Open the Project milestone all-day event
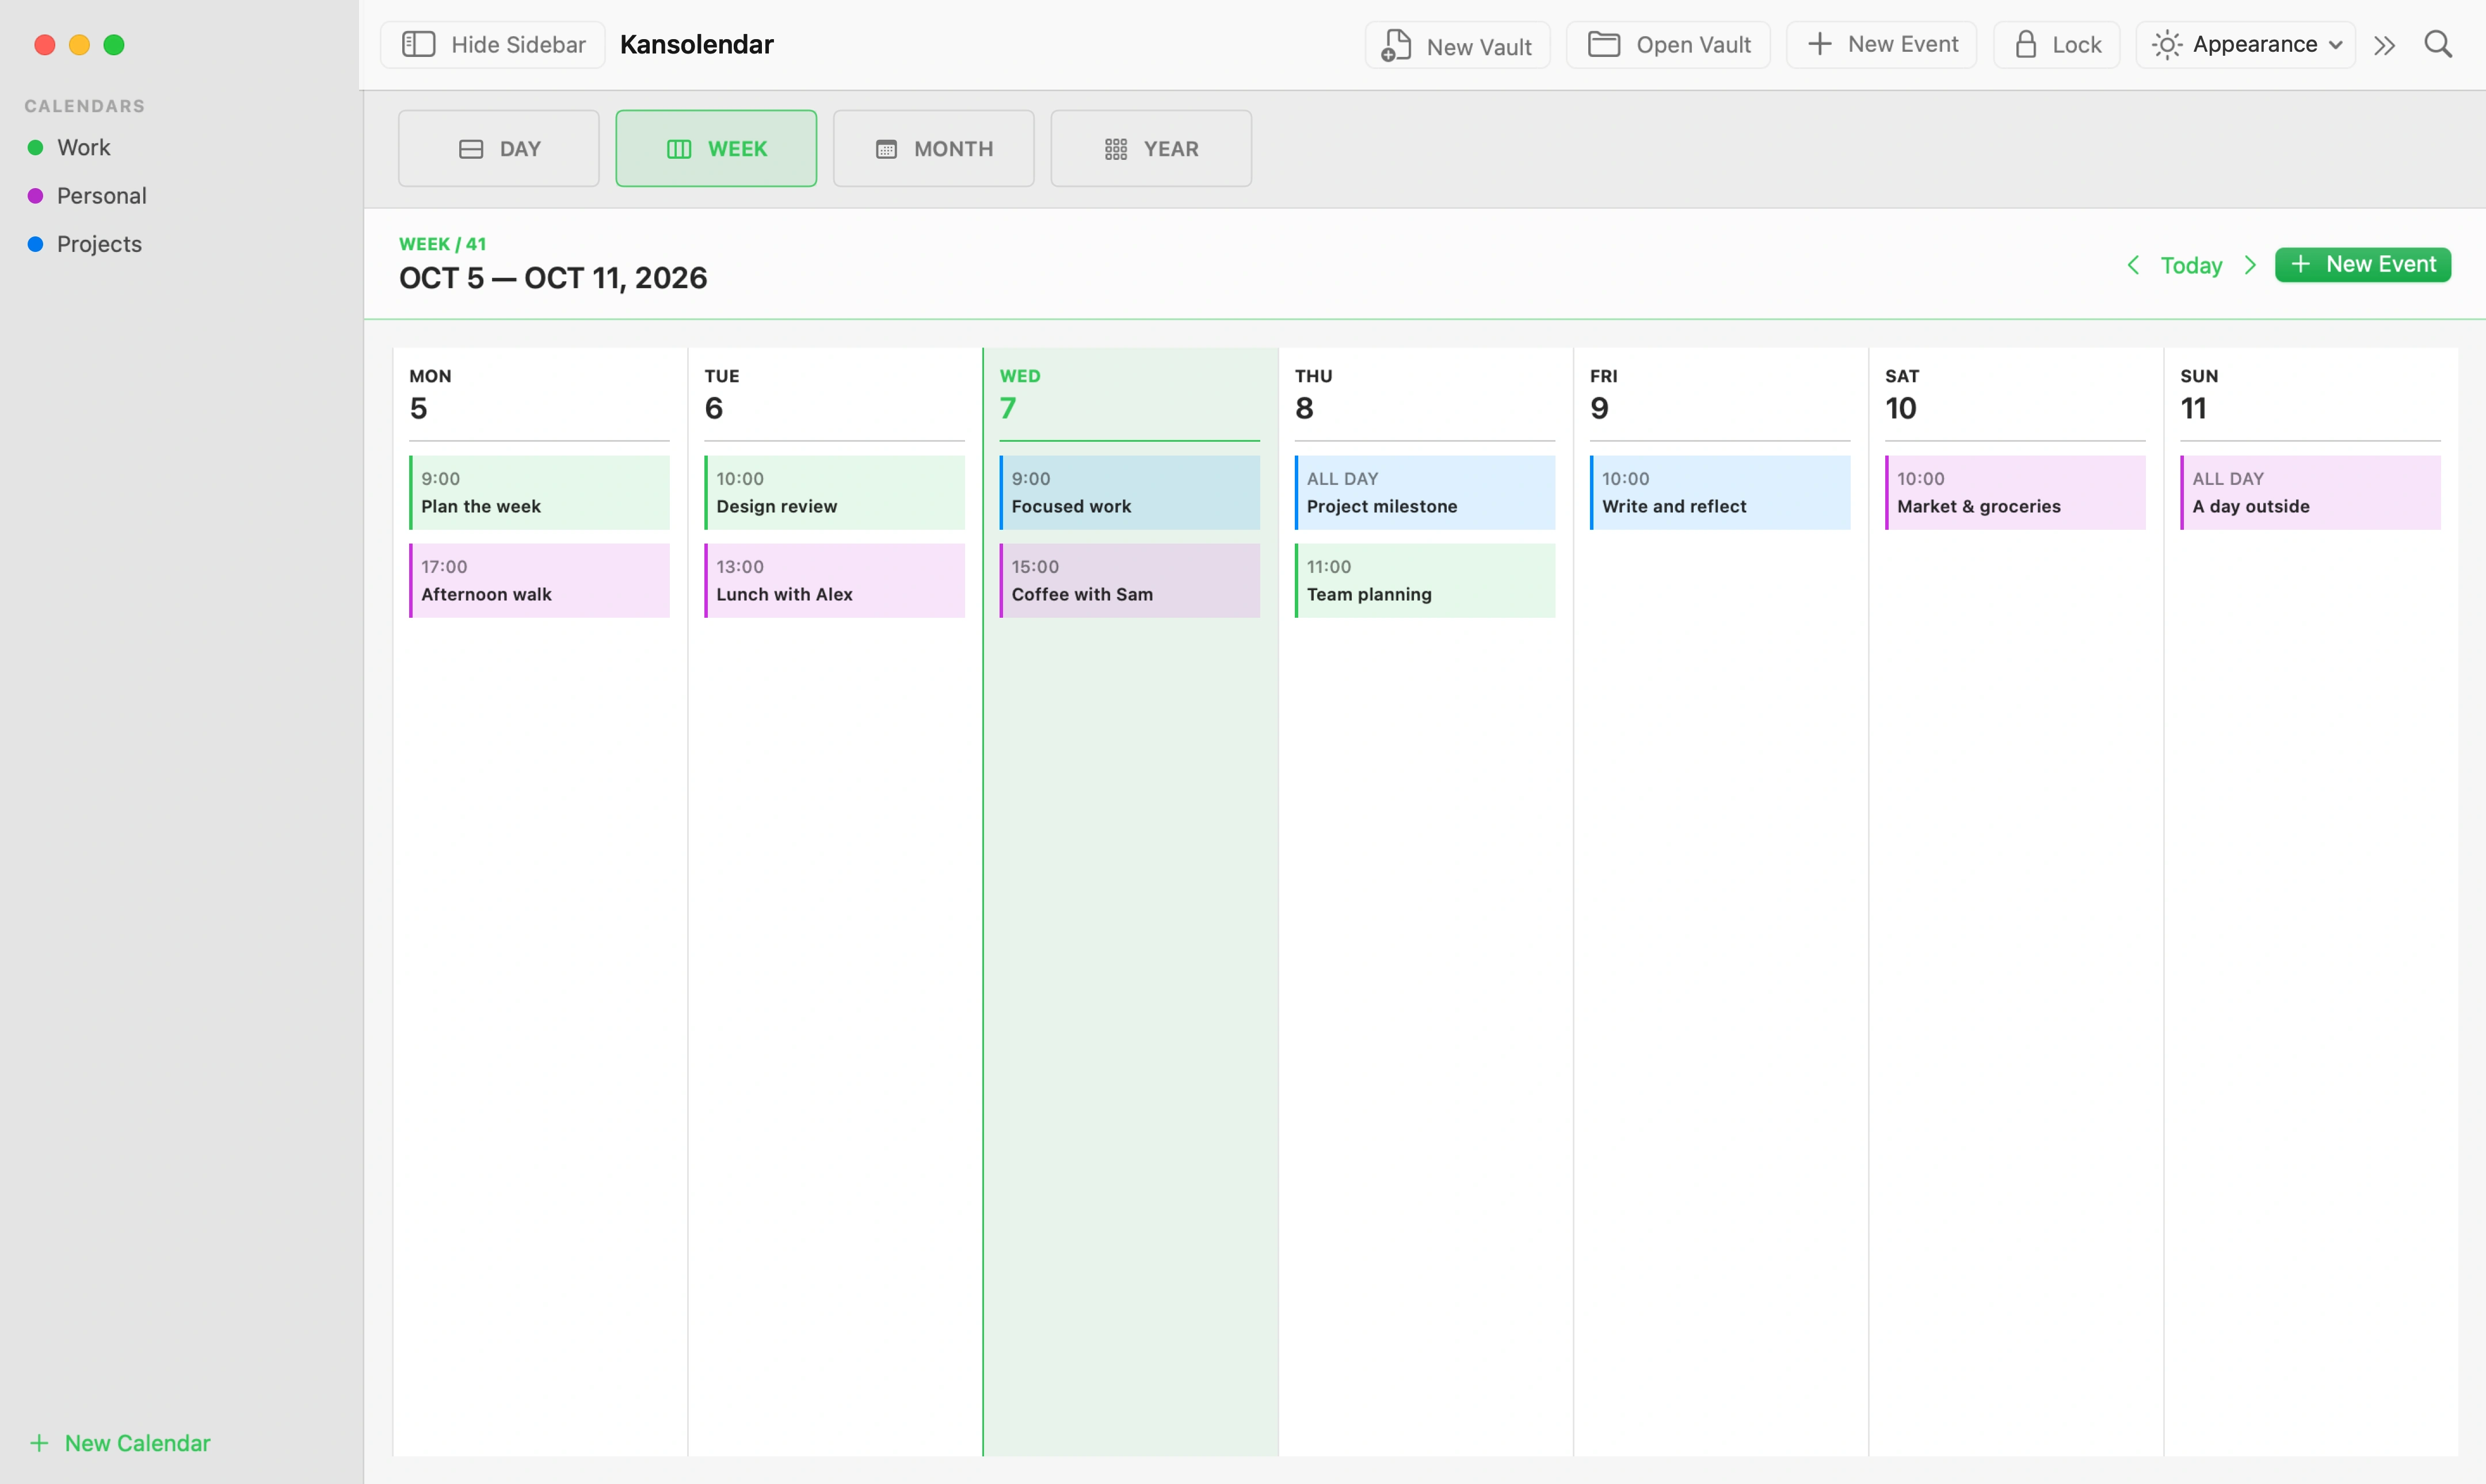The image size is (2486, 1484). pos(1425,492)
